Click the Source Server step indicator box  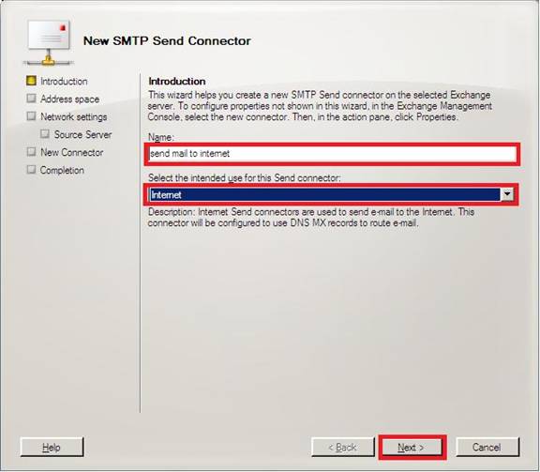(45, 134)
